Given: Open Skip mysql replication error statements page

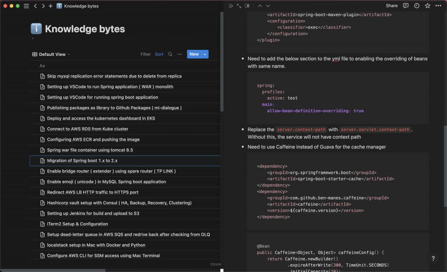Looking at the screenshot, I should point(114,76).
